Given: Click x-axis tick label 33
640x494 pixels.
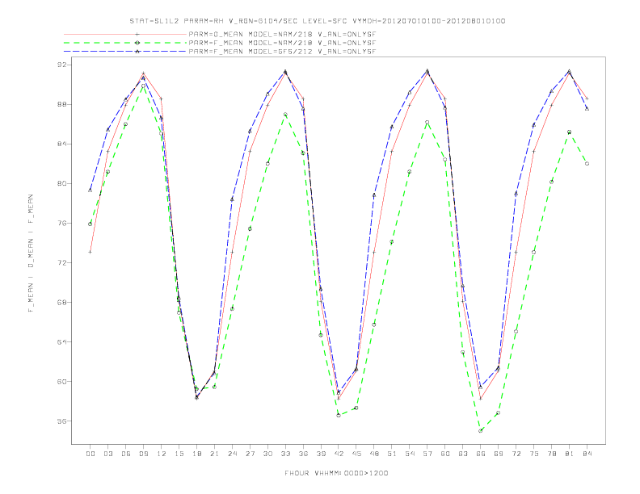Looking at the screenshot, I should point(285,454).
